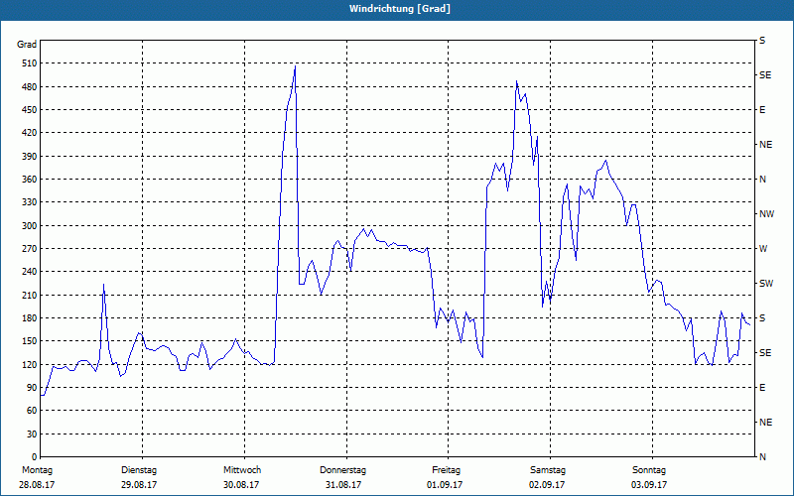Image resolution: width=794 pixels, height=496 pixels.
Task: Click the date 03.09.17
Action: click(649, 485)
